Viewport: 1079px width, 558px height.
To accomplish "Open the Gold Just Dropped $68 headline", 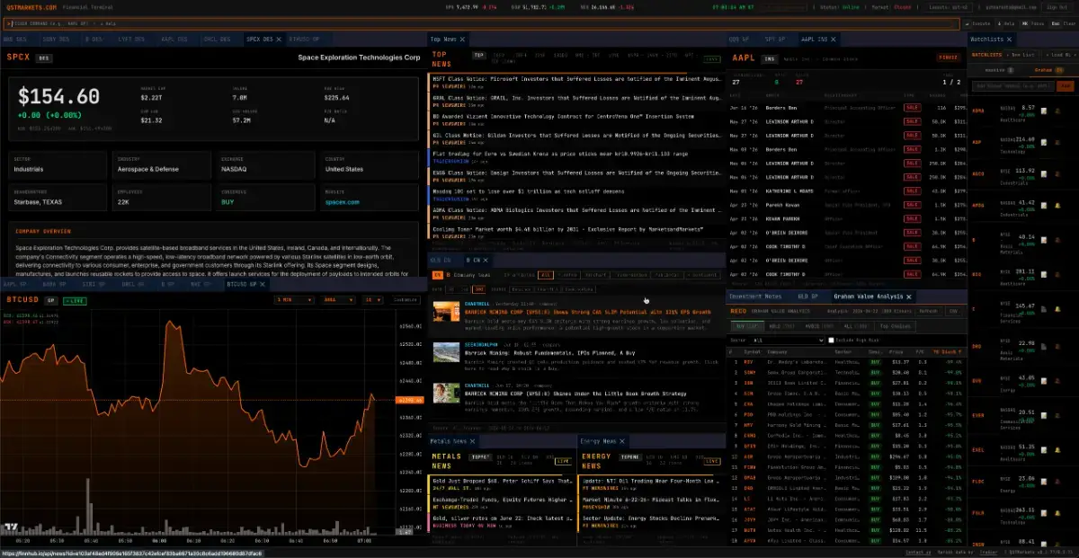I will (502, 481).
